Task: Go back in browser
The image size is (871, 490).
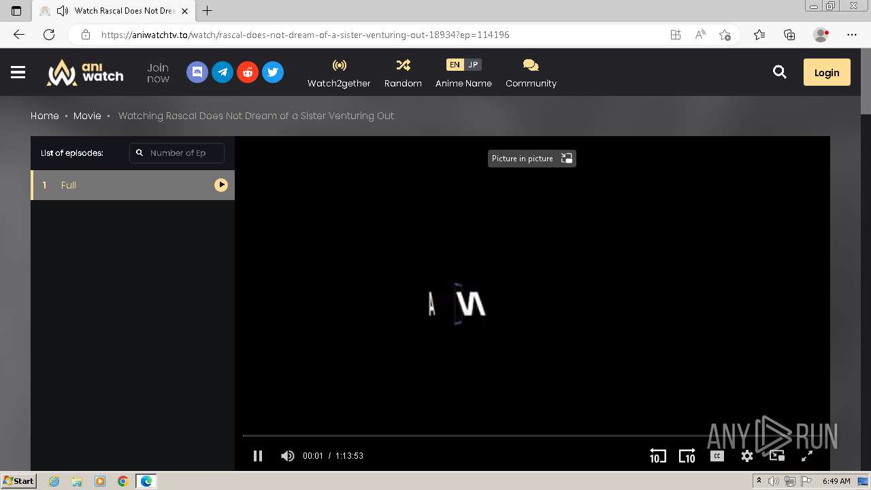Action: [x=19, y=35]
